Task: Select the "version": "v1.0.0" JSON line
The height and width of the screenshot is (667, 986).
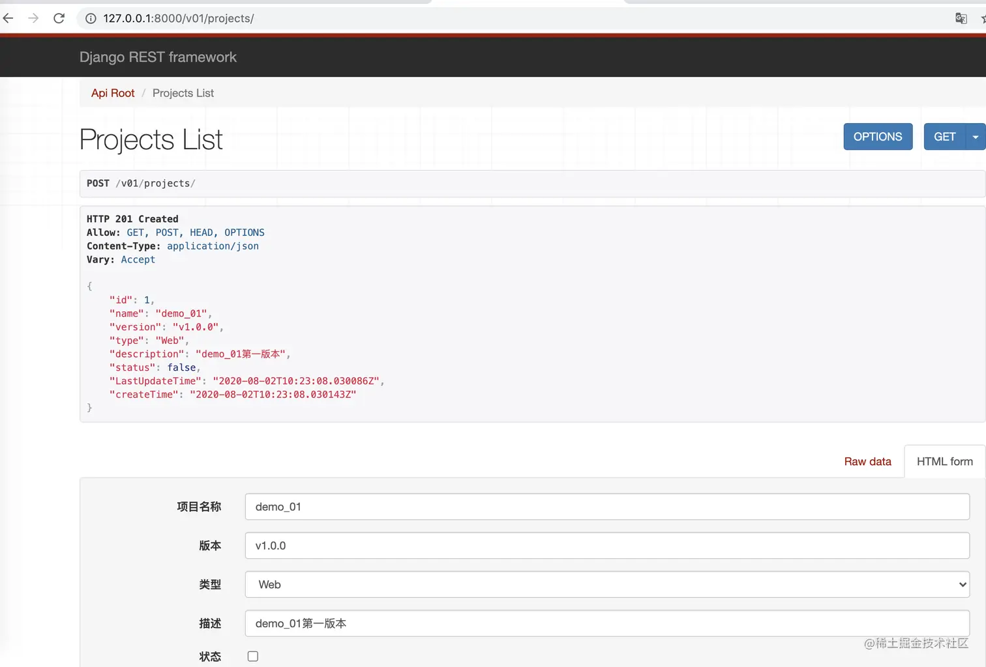Action: click(166, 327)
